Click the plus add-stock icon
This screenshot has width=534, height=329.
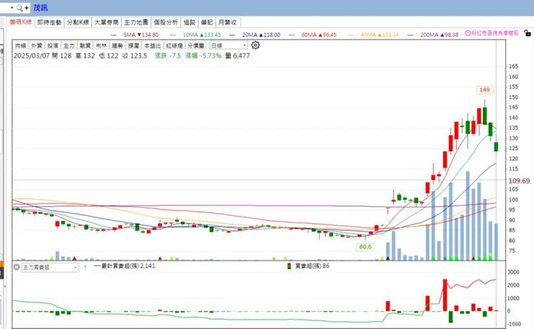[27, 8]
